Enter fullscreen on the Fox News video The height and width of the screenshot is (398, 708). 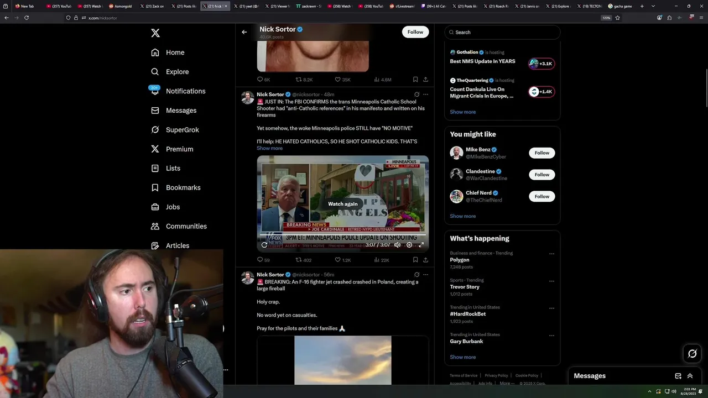point(421,245)
